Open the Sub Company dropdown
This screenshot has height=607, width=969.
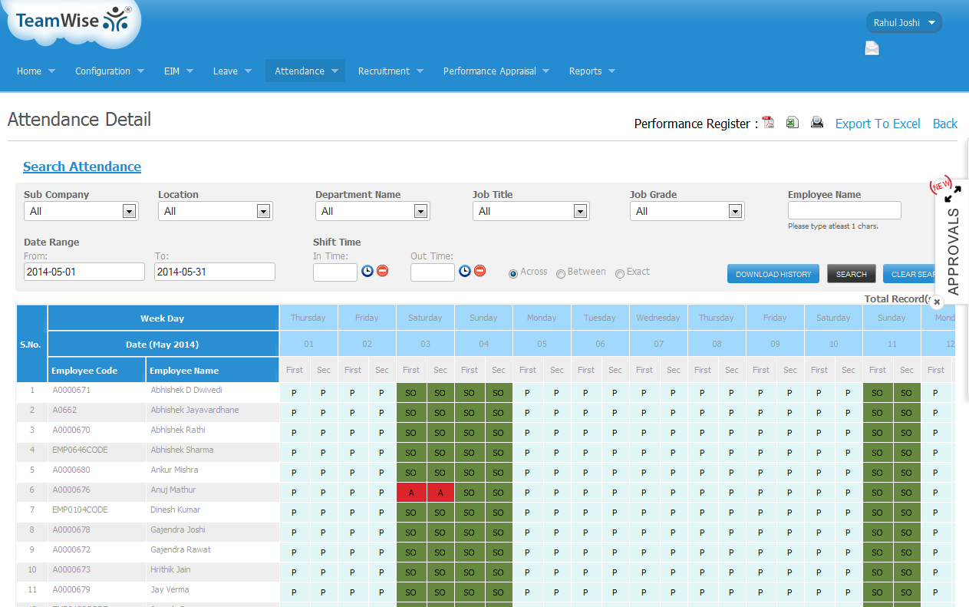click(x=81, y=212)
